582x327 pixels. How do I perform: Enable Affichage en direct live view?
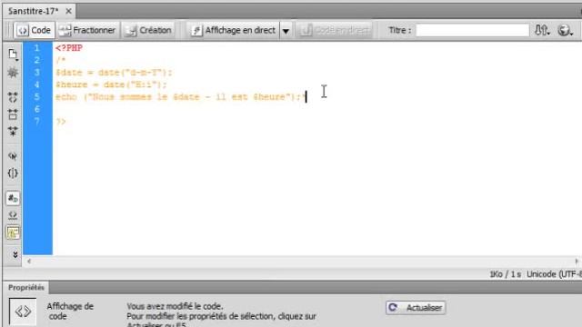233,30
